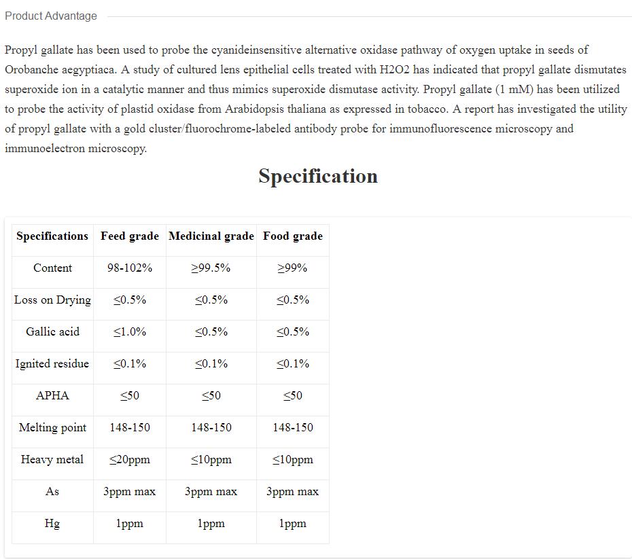This screenshot has height=559, width=632.
Task: Select the Medicinal grade column header
Action: 211,236
